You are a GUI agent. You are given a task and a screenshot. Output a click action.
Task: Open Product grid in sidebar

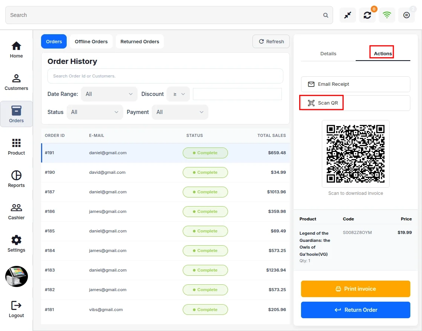click(17, 147)
